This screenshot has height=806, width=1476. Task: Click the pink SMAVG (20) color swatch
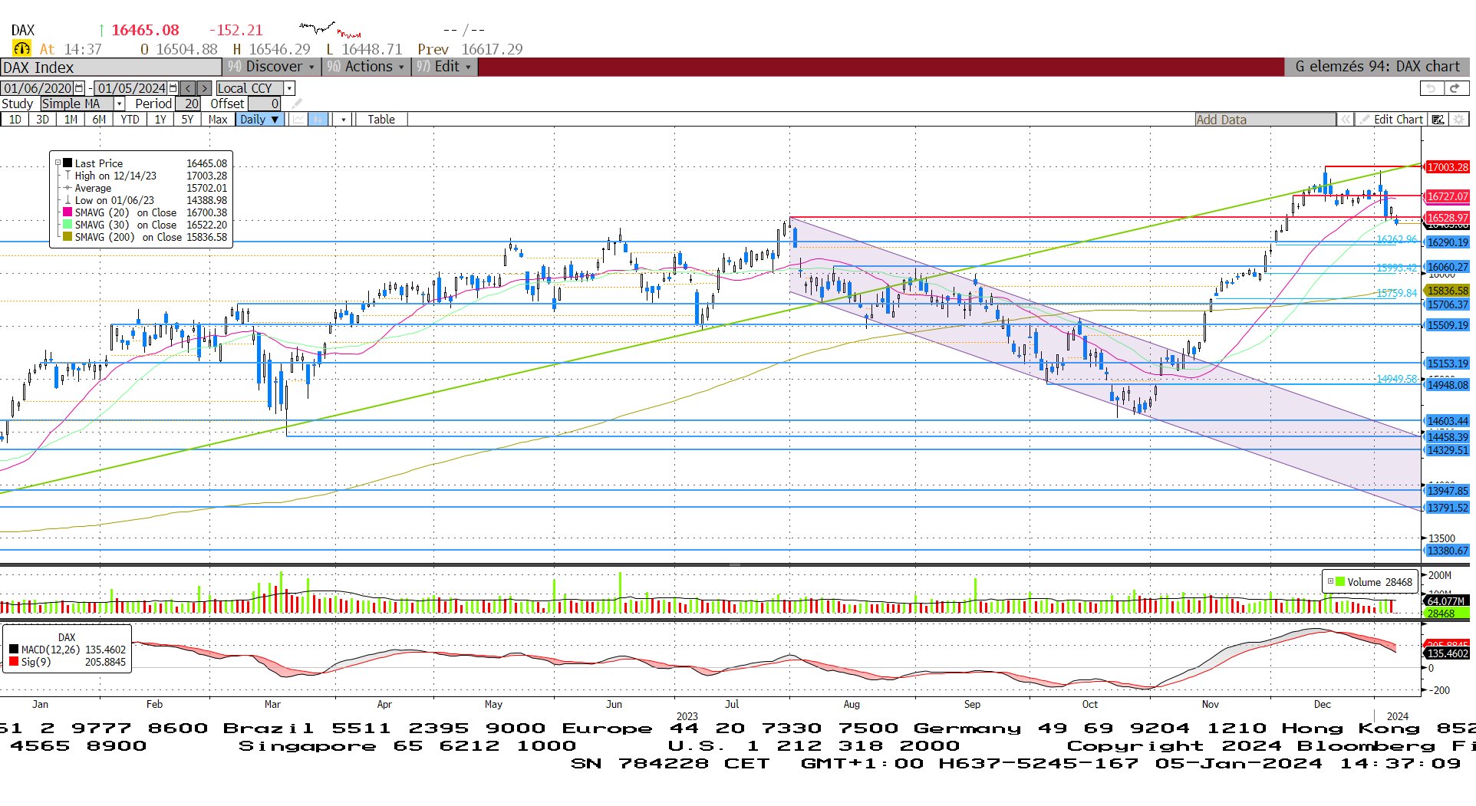68,212
